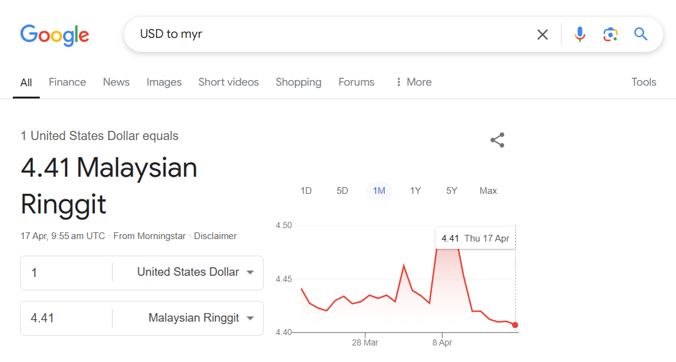Show the Max chart range
Viewport: 676px width, 362px height.
click(x=488, y=191)
